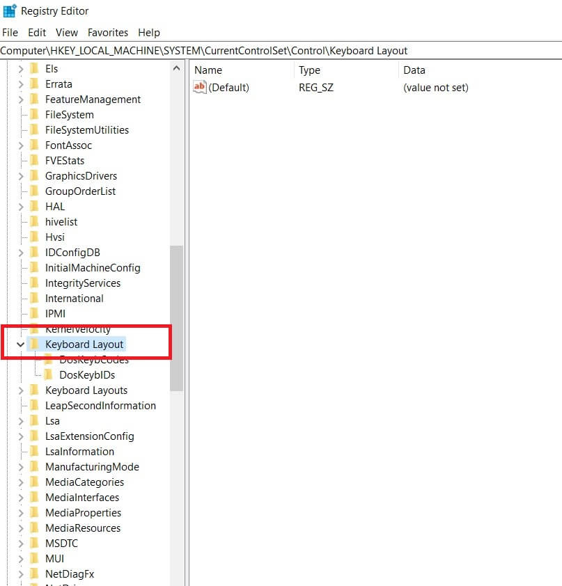Click the FileSystem folder icon
The image size is (562, 586).
point(34,114)
